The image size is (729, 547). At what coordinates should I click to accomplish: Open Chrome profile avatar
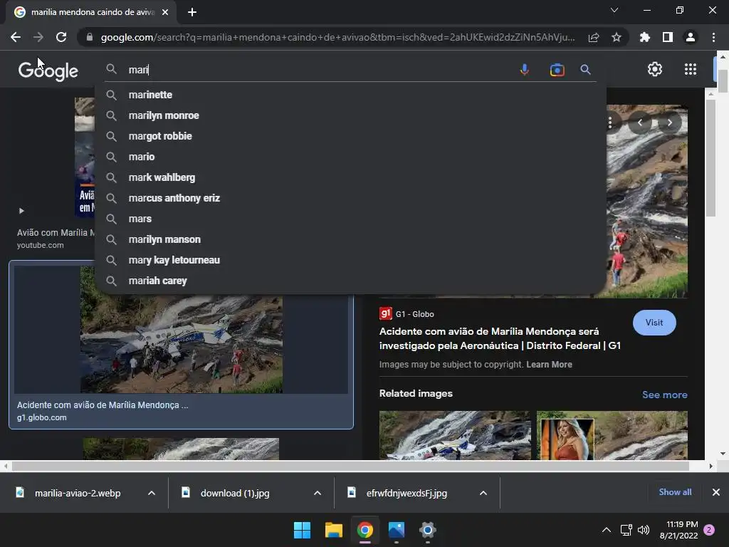(x=691, y=37)
